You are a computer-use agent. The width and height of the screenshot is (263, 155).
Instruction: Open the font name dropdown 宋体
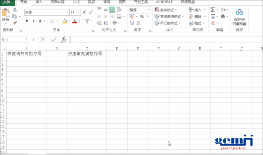67,12
